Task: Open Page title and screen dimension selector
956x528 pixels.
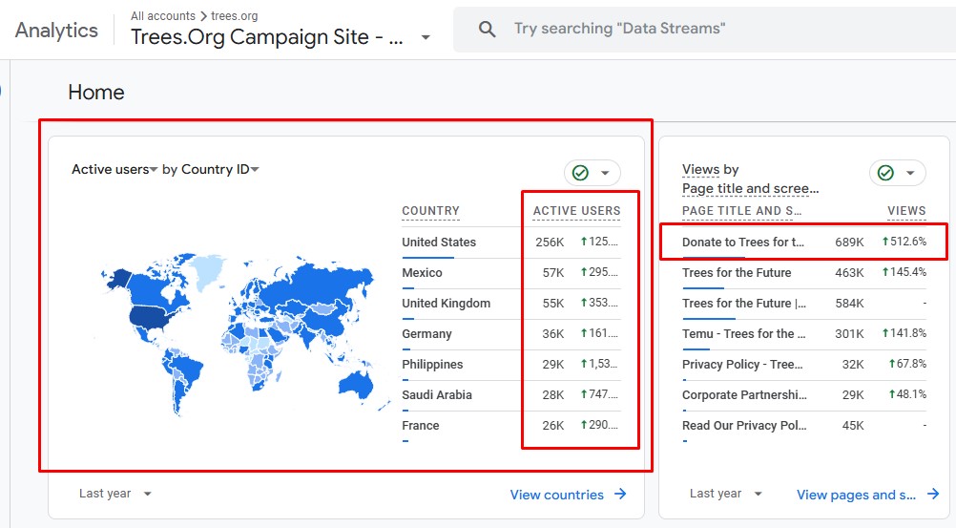Action: coord(750,189)
